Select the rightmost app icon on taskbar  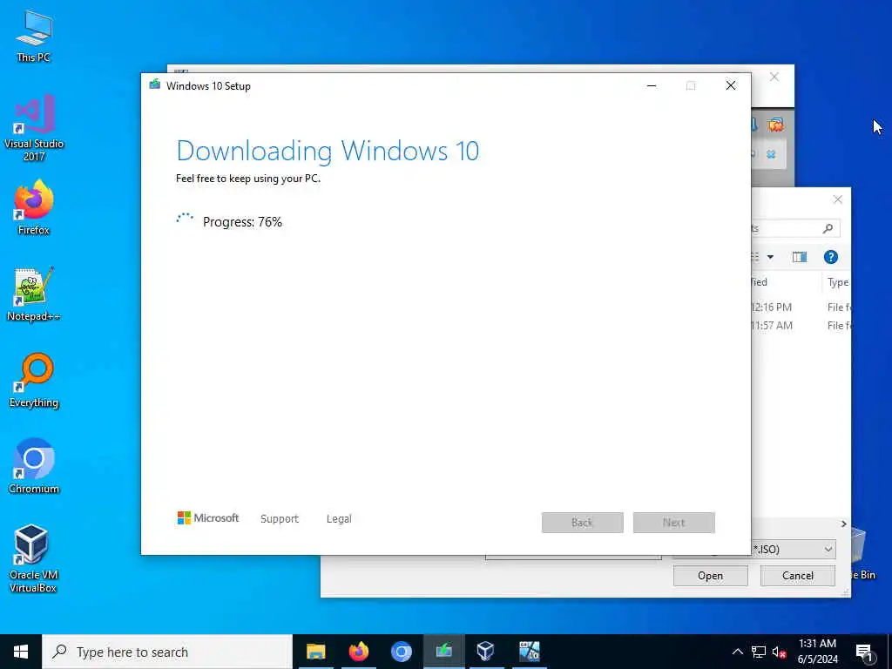pyautogui.click(x=529, y=652)
